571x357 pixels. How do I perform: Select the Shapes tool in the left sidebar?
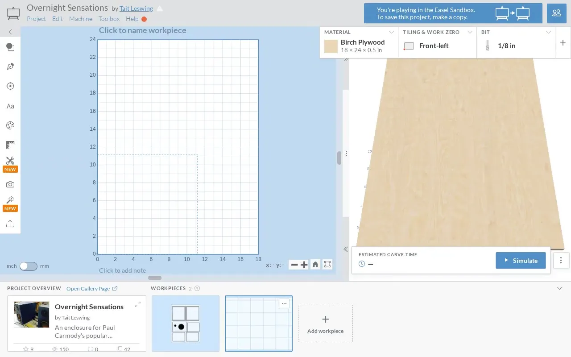point(10,47)
